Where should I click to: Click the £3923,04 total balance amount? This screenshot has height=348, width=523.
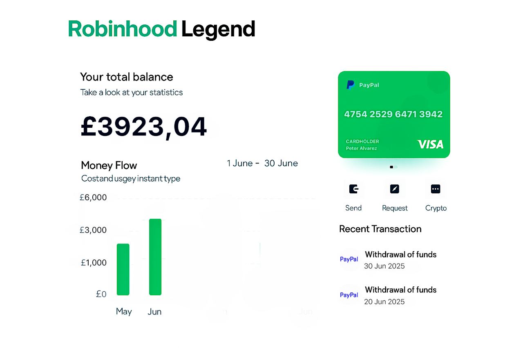point(144,127)
